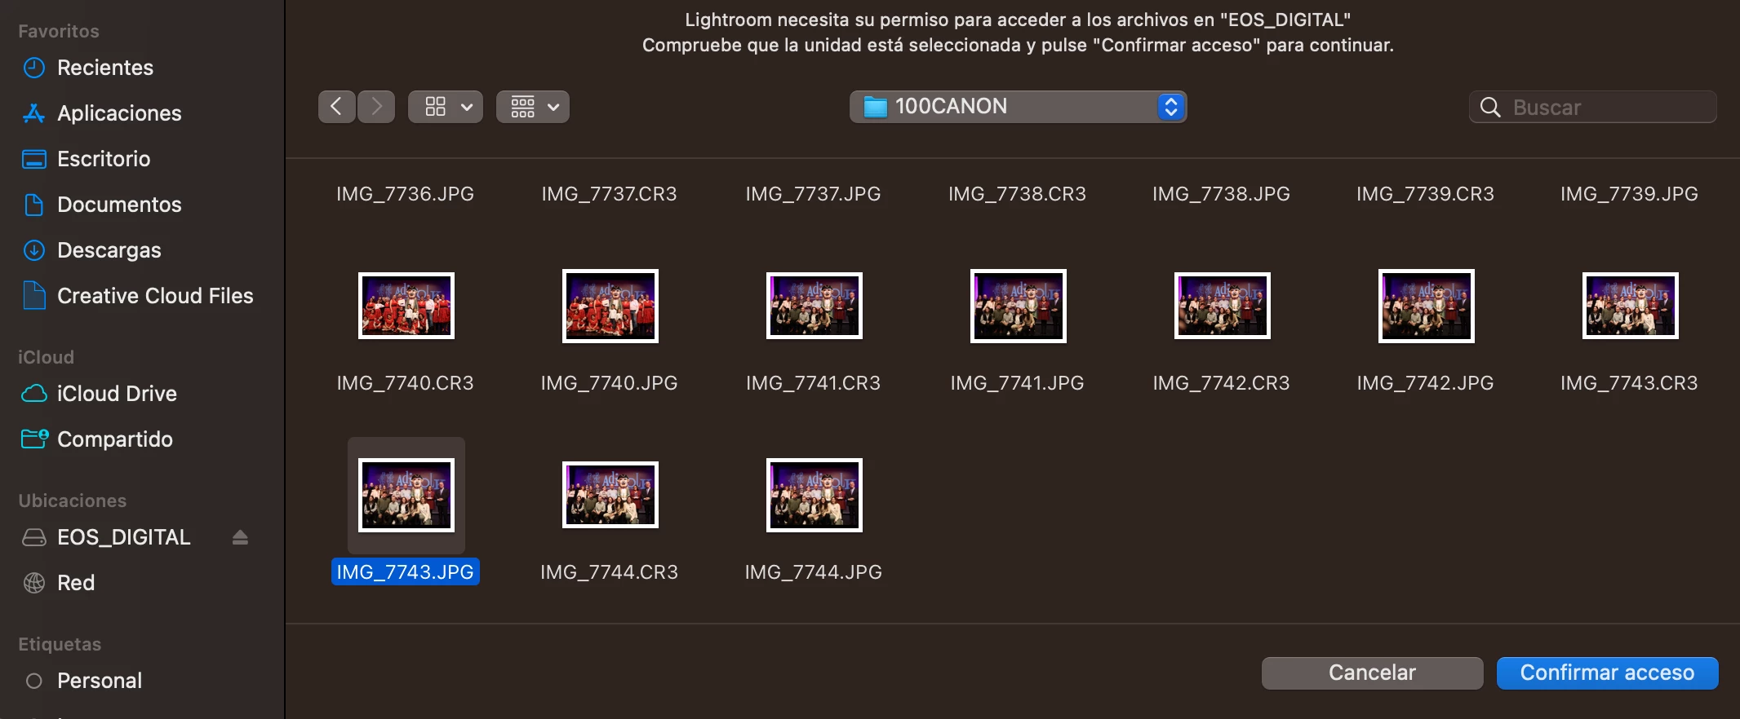The height and width of the screenshot is (719, 1740).
Task: Open the Escritorio sidebar item
Action: [x=104, y=159]
